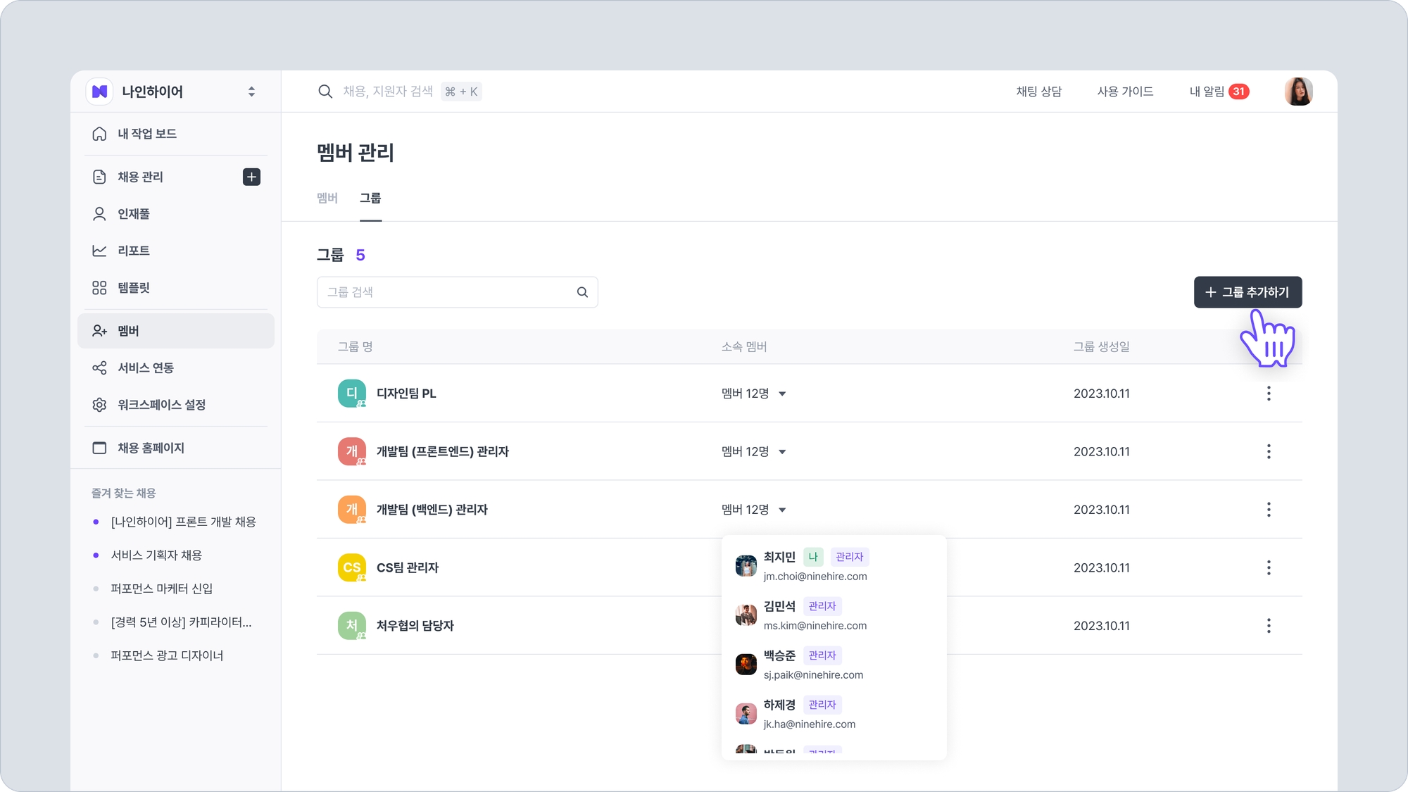Switch to the 그룹 tab
Image resolution: width=1408 pixels, height=792 pixels.
[370, 199]
